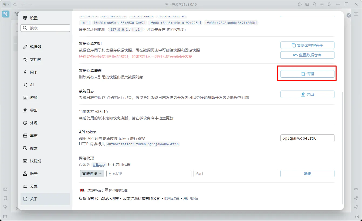Click the cloud sync icon in title bar
Screen dimensions: 362x221
(15, 4)
